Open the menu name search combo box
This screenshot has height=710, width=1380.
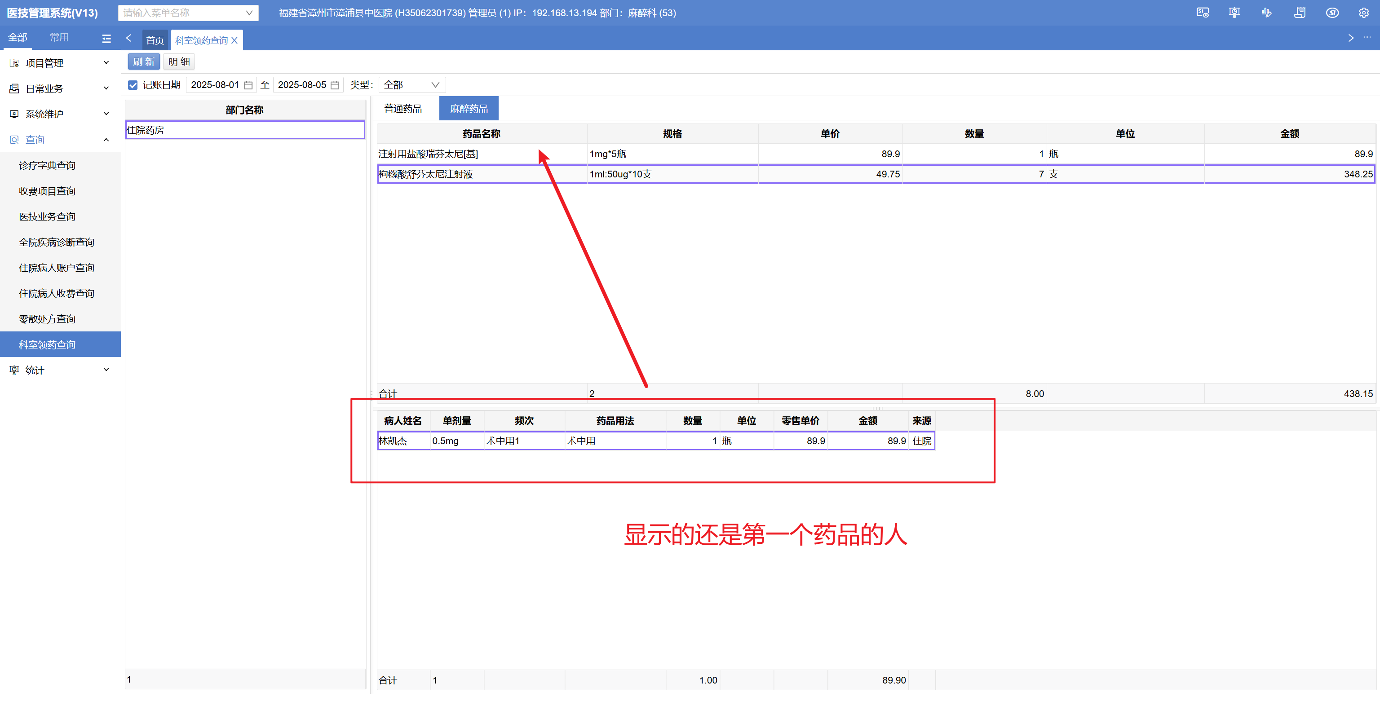187,13
